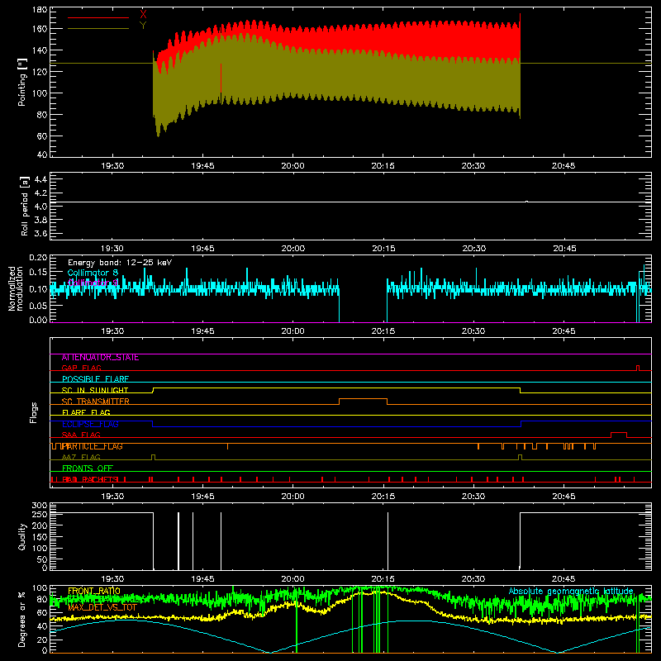661x661 pixels.
Task: Click the SAA_FLAG label
Action: point(81,435)
